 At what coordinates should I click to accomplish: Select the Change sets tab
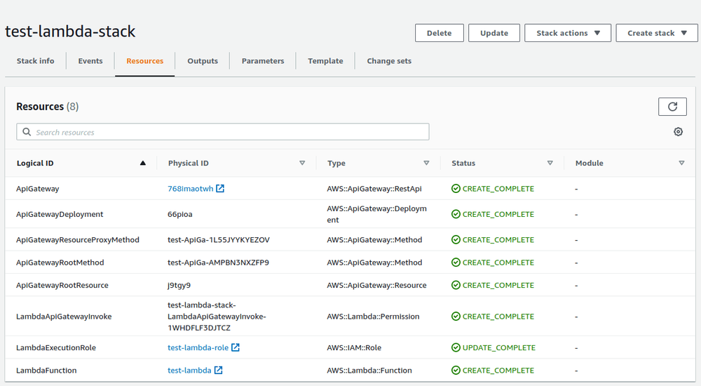tap(389, 61)
